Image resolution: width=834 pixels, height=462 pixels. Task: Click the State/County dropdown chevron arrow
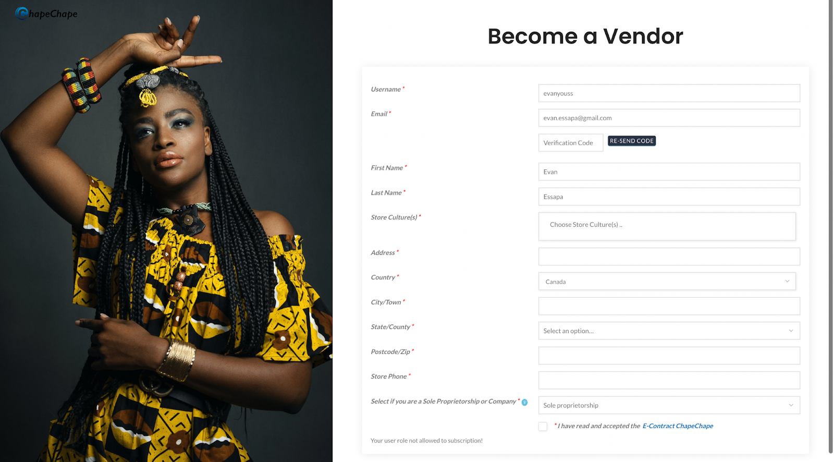coord(791,331)
